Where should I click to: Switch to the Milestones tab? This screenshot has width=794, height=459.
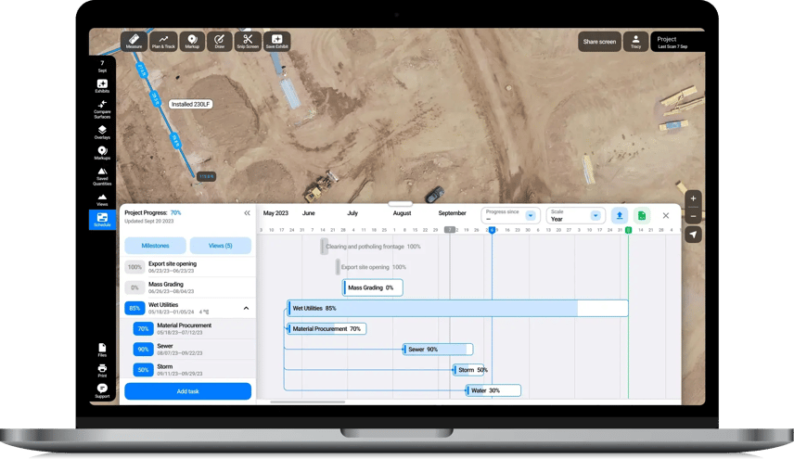click(156, 246)
